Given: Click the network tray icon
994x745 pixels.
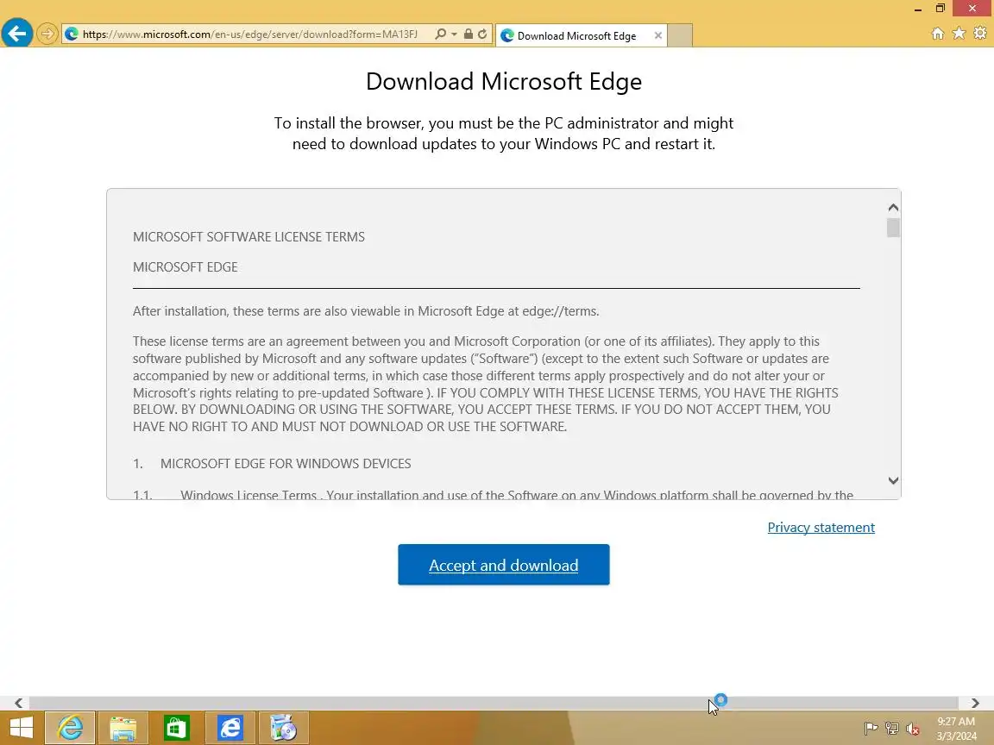Looking at the screenshot, I should [892, 729].
